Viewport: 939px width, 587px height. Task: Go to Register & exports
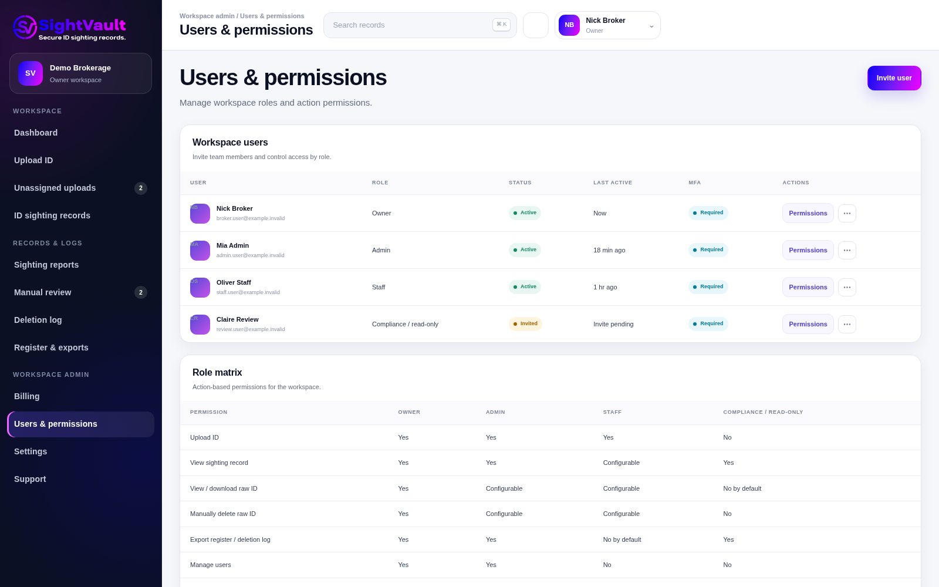pyautogui.click(x=80, y=348)
